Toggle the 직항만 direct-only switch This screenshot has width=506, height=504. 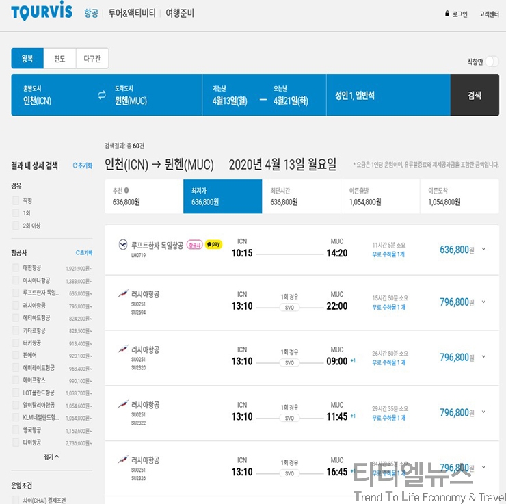[492, 62]
